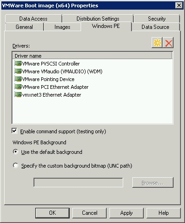
Task: Open the Images tab
Action: (x=62, y=27)
